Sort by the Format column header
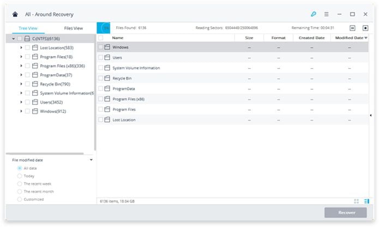 [x=279, y=38]
